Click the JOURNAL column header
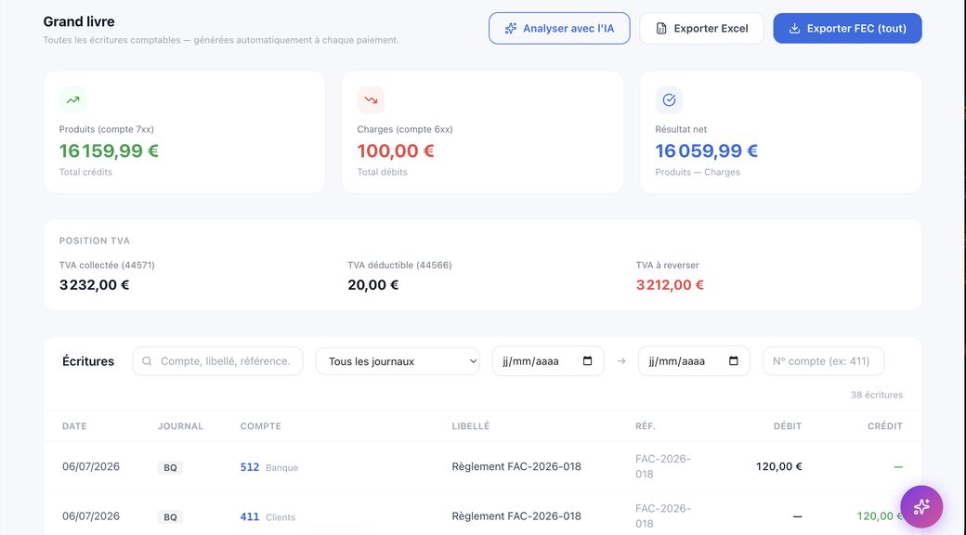This screenshot has width=966, height=535. click(180, 426)
